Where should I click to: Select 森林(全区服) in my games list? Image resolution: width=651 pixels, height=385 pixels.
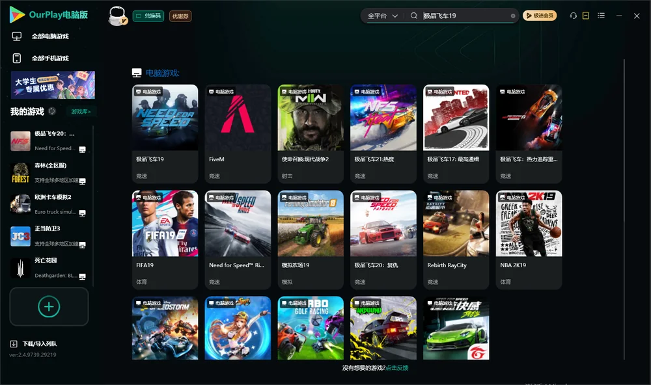49,173
